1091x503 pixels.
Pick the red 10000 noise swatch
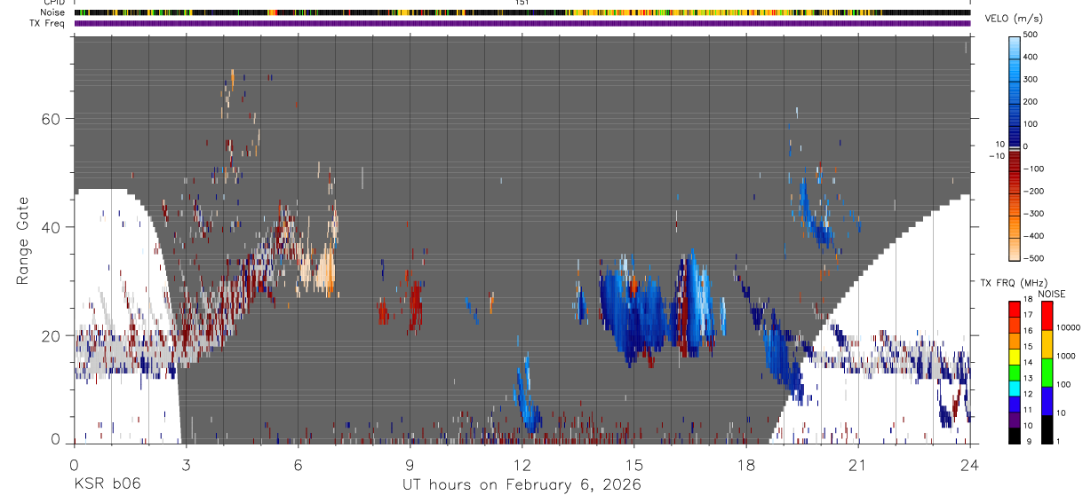coord(1046,316)
